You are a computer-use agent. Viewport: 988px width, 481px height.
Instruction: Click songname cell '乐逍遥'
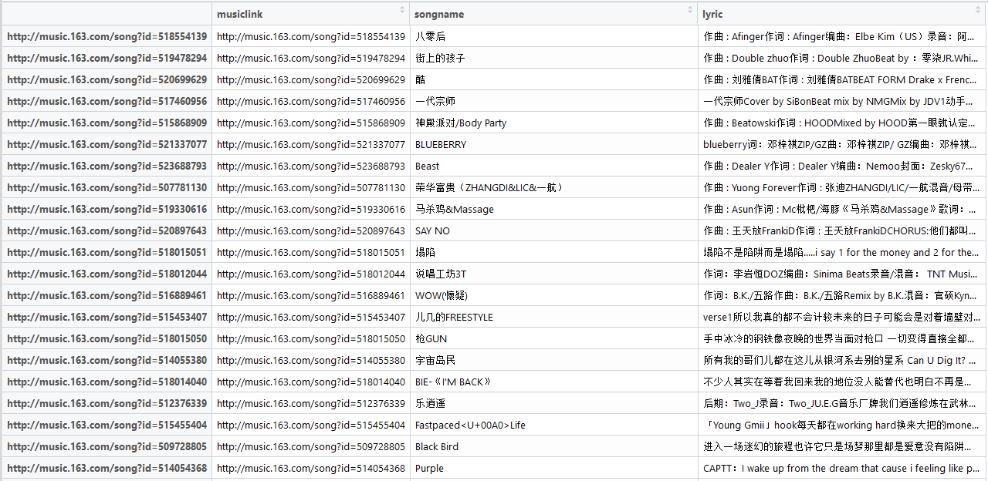[x=553, y=403]
